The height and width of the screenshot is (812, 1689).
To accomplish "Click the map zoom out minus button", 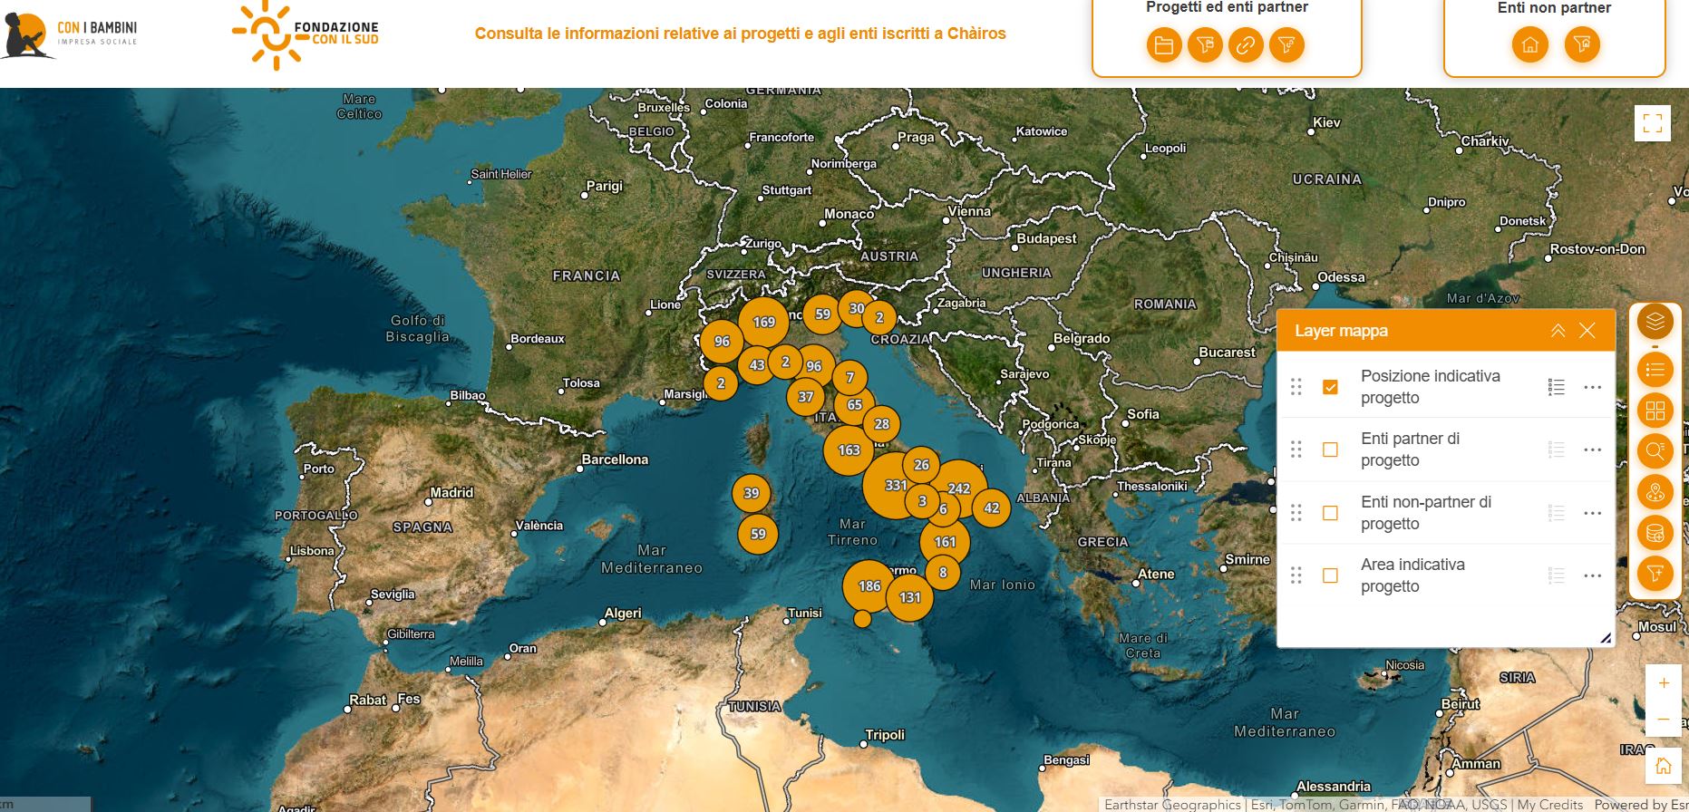I will 1664,720.
